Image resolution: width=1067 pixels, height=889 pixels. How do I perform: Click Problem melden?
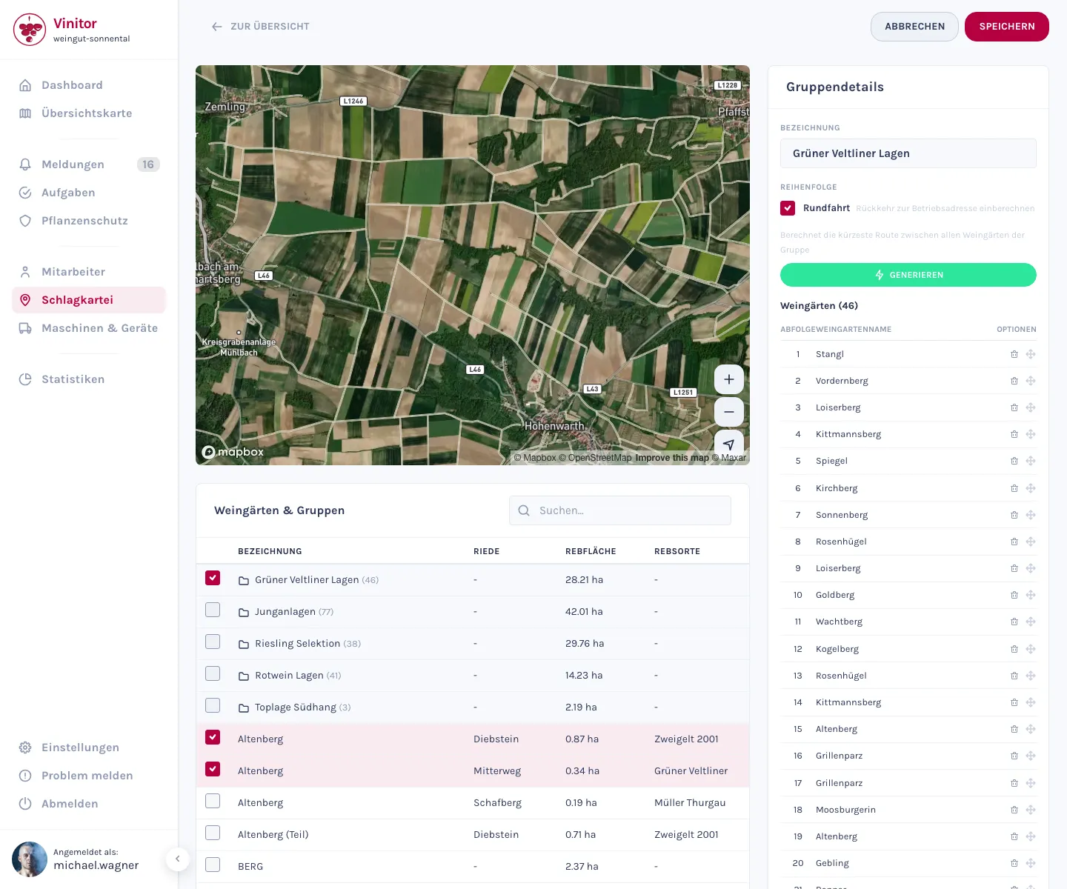pos(89,776)
